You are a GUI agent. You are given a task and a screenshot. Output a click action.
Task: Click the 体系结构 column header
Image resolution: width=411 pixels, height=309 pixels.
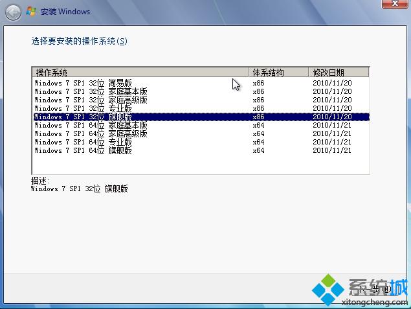coord(278,72)
